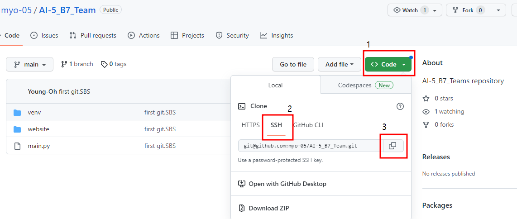Click the main.py file icon
This screenshot has width=517, height=219.
(17, 146)
